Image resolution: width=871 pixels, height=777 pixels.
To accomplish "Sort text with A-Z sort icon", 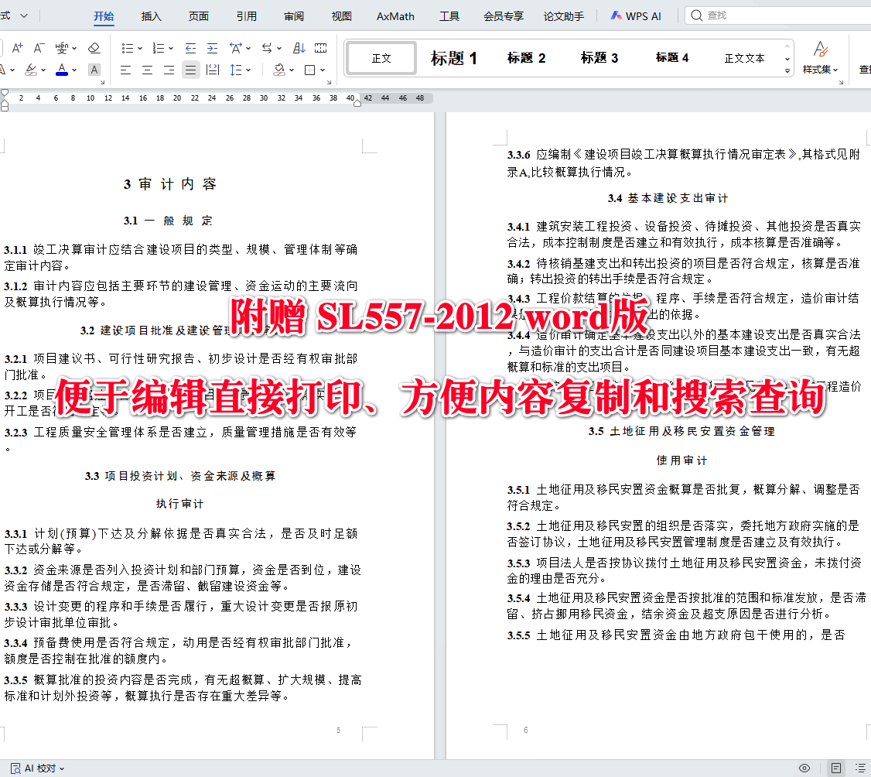I will [x=299, y=48].
